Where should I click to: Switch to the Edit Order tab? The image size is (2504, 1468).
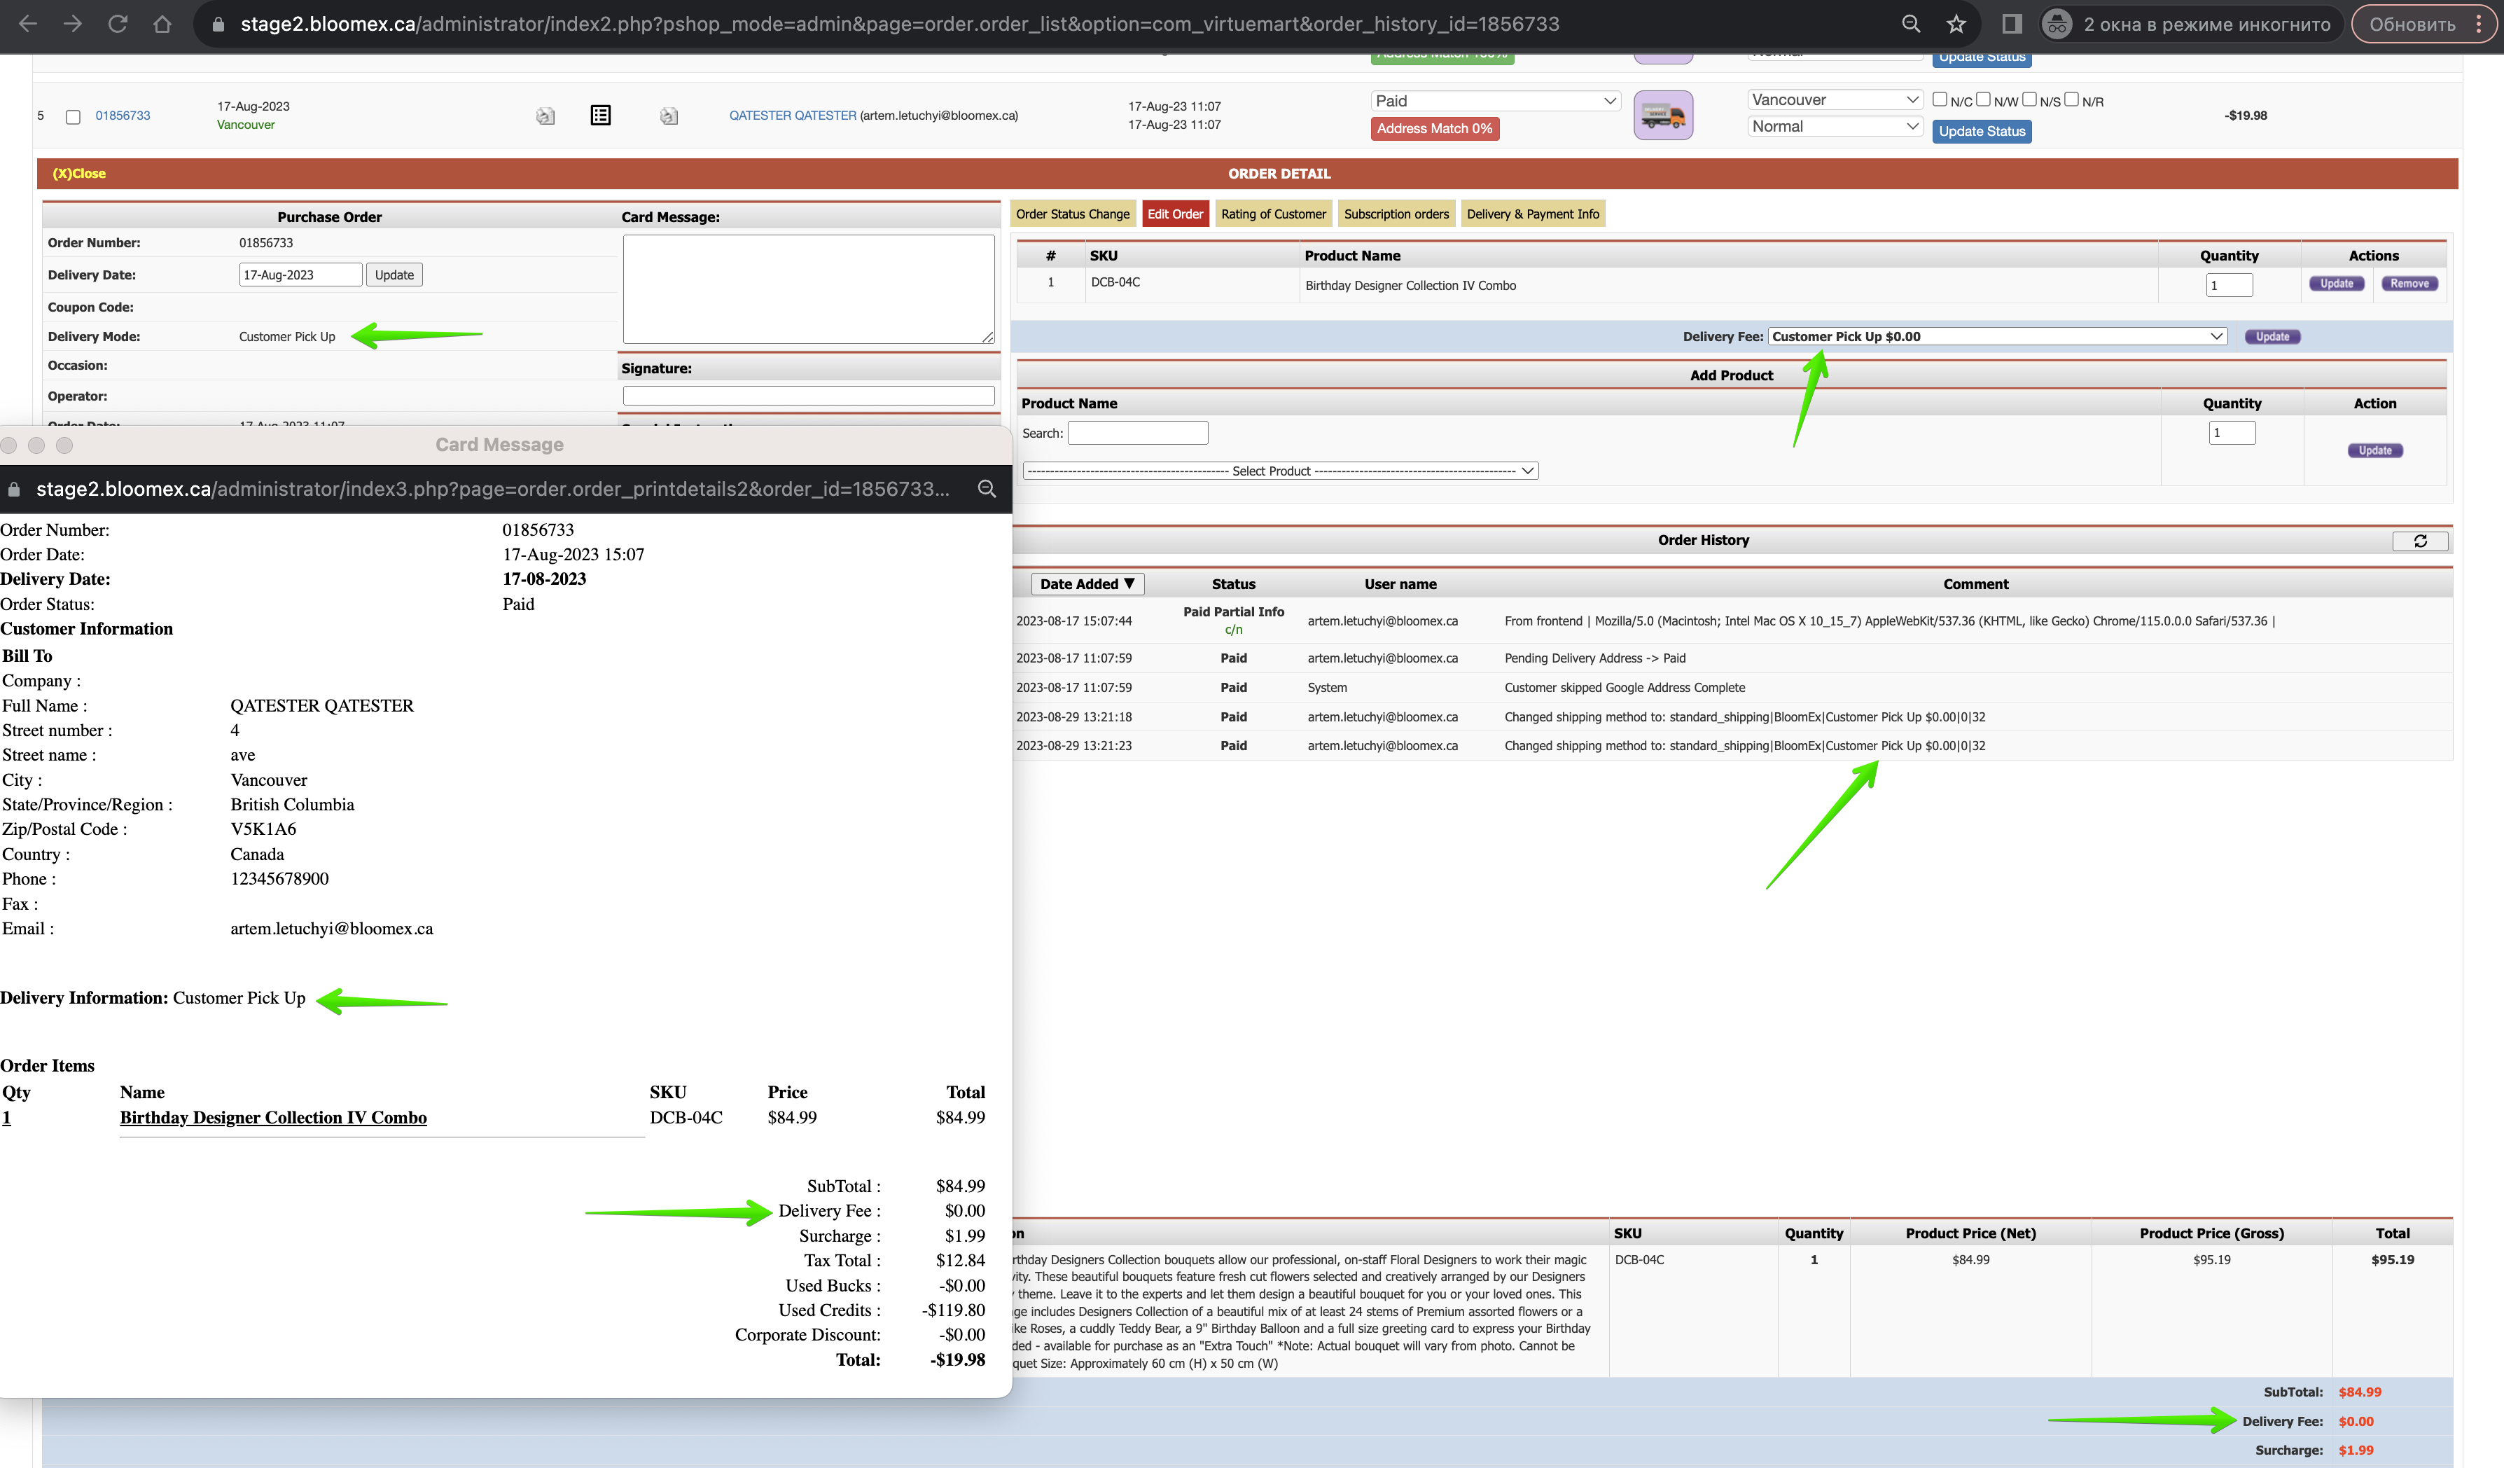(1174, 214)
